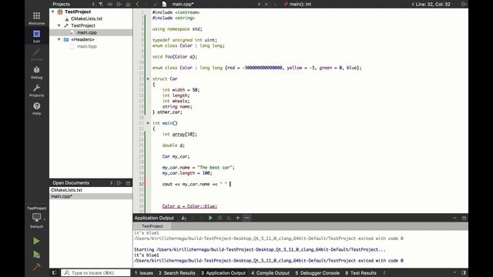Image resolution: width=493 pixels, height=277 pixels.
Task: Click the 'typedef unsigned int uint;' line
Action: [185, 40]
